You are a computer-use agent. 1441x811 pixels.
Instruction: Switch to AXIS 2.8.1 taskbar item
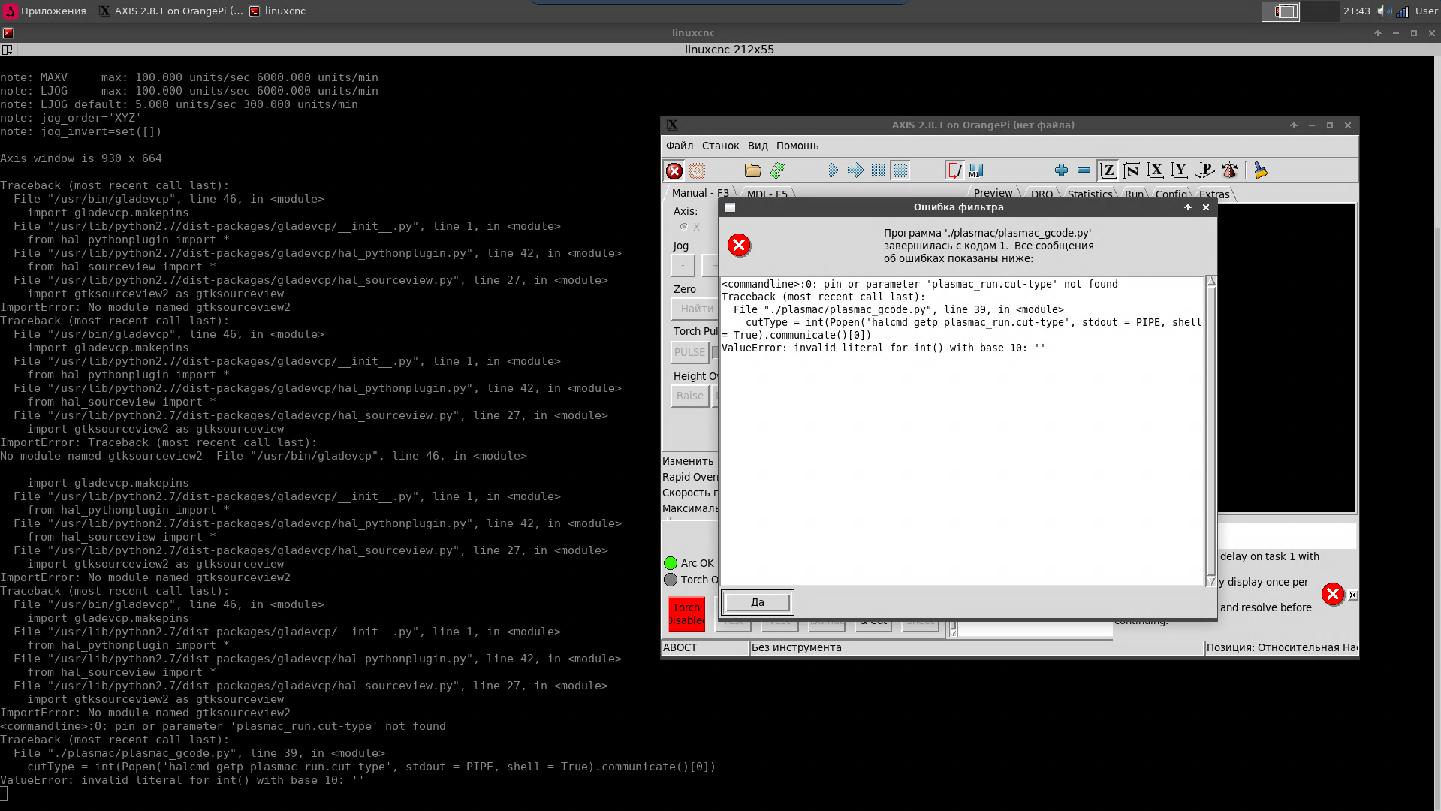[170, 11]
